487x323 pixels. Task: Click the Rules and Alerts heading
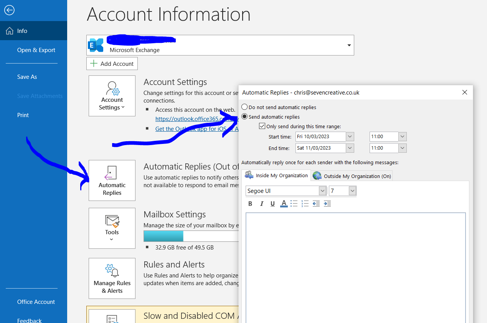pyautogui.click(x=174, y=264)
